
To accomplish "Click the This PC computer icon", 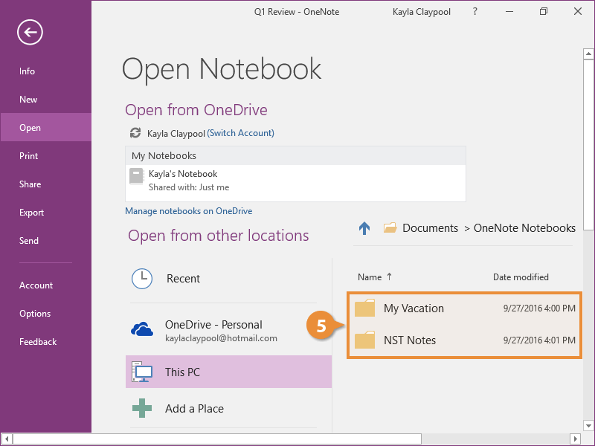I will pos(141,372).
